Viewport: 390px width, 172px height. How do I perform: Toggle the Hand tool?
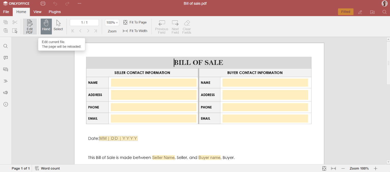46,27
